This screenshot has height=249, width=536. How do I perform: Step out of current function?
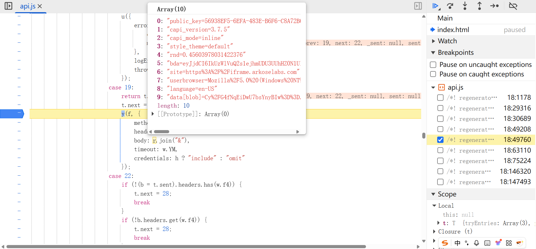point(479,6)
